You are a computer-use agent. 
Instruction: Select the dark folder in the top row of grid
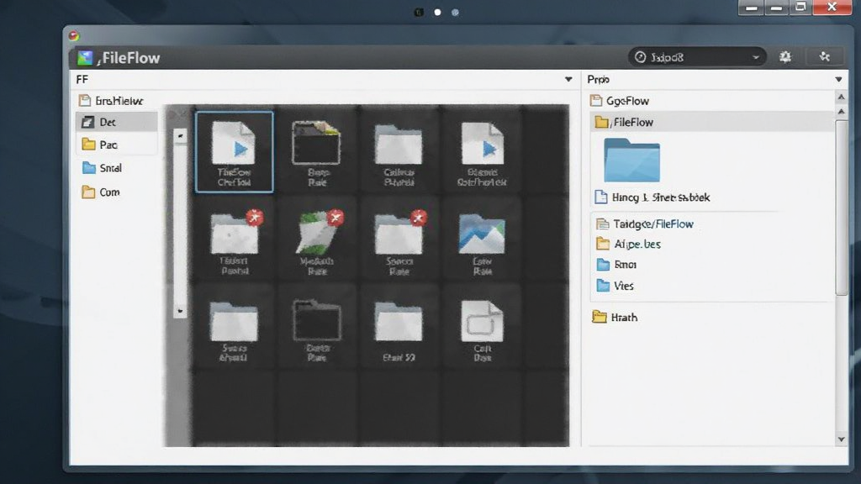[x=316, y=152]
